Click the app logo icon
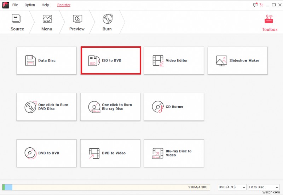Screen dimensions: 283x195 click(x=6, y=5)
